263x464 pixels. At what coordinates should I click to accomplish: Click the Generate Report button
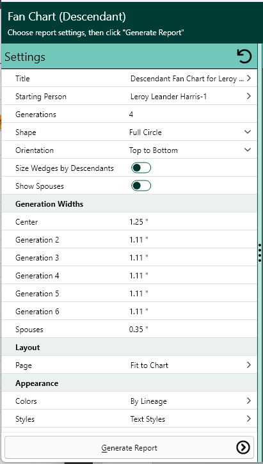point(129,448)
